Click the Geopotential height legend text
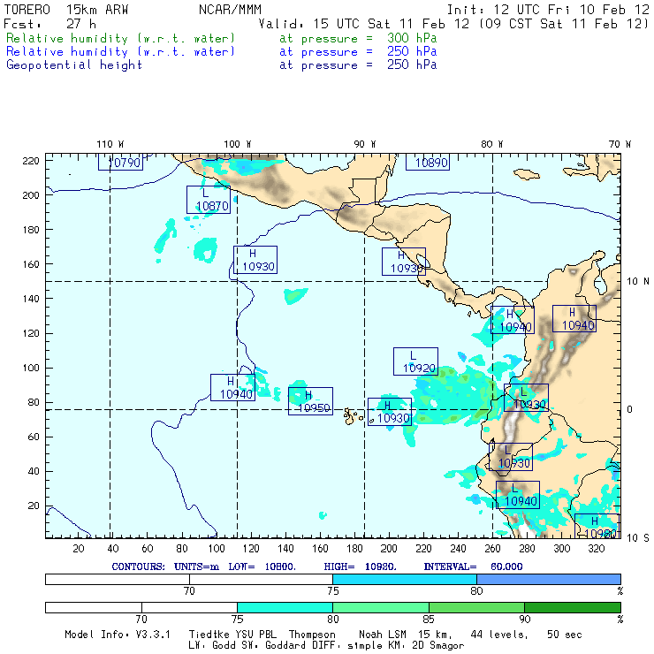The image size is (654, 654). coord(74,65)
